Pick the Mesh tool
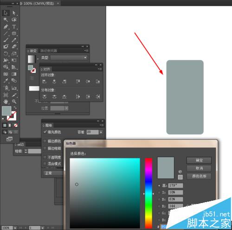Image resolution: width=232 pixels, height=230 pixels. [x=6, y=74]
